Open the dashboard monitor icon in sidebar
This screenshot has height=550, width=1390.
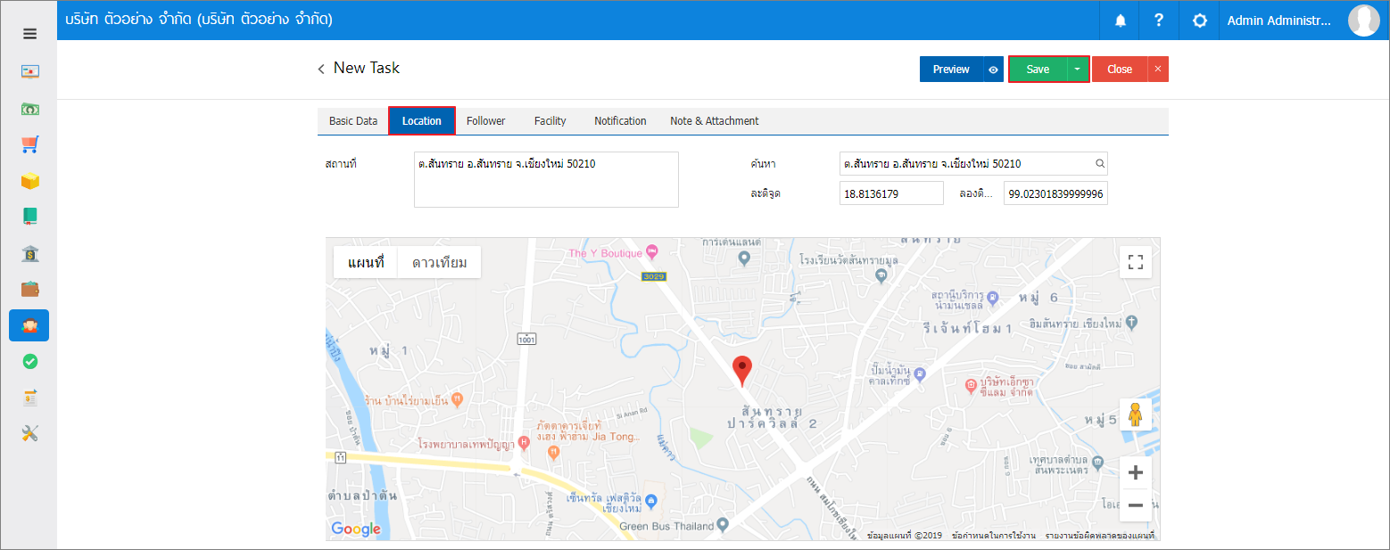tap(29, 71)
